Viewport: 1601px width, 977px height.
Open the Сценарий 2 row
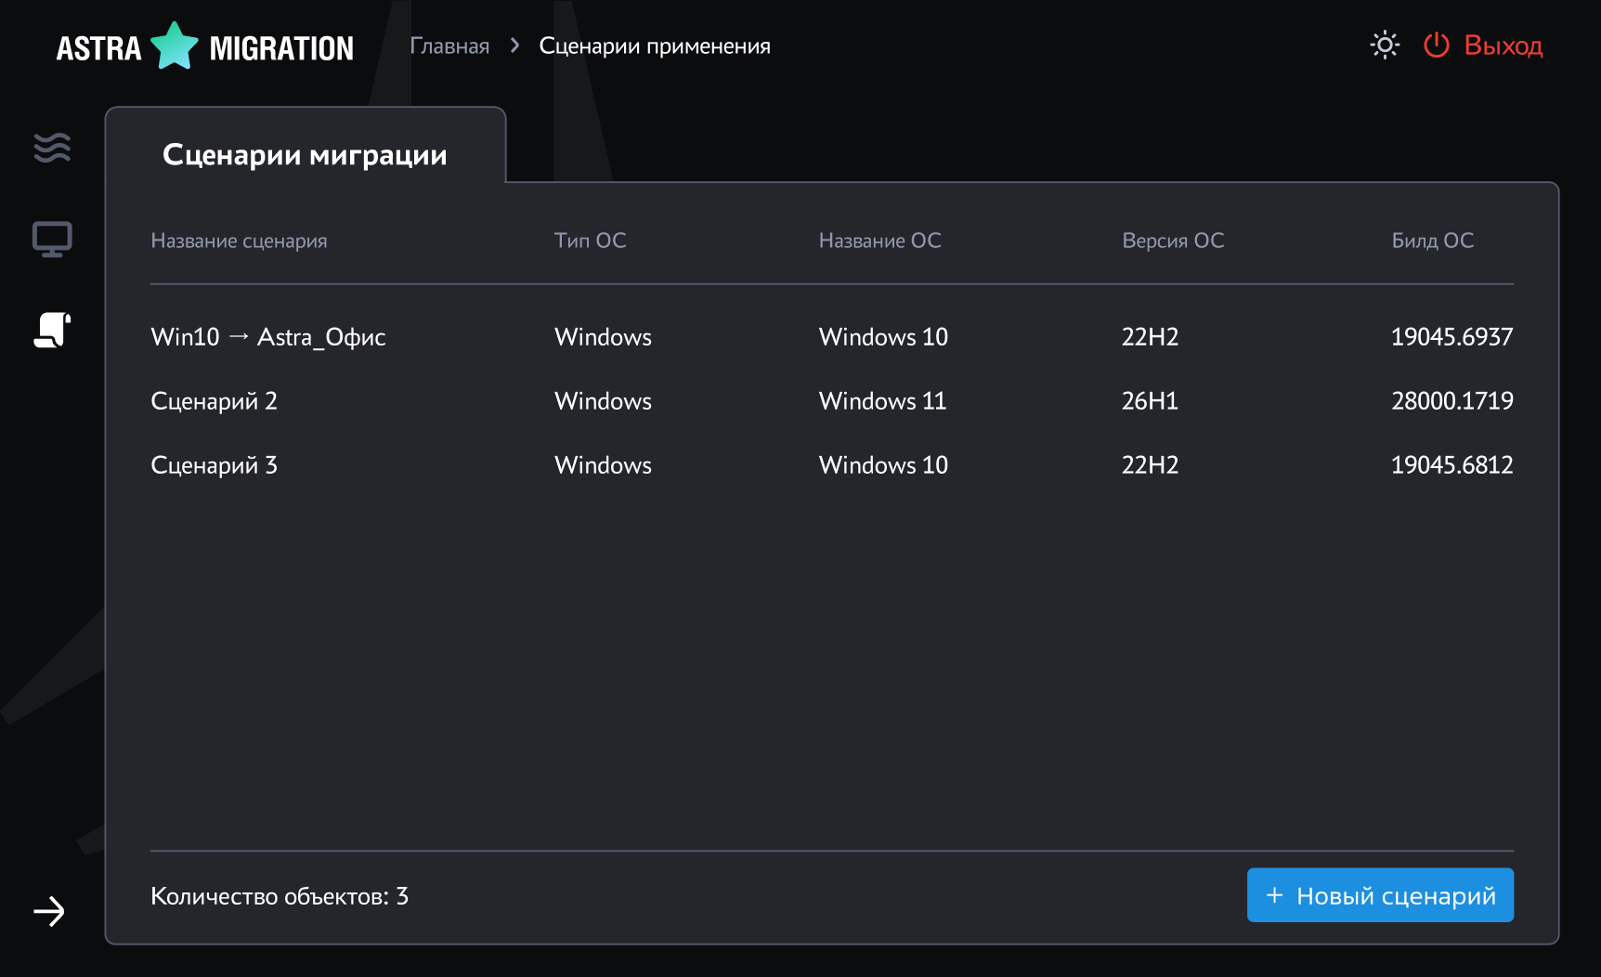(x=215, y=401)
